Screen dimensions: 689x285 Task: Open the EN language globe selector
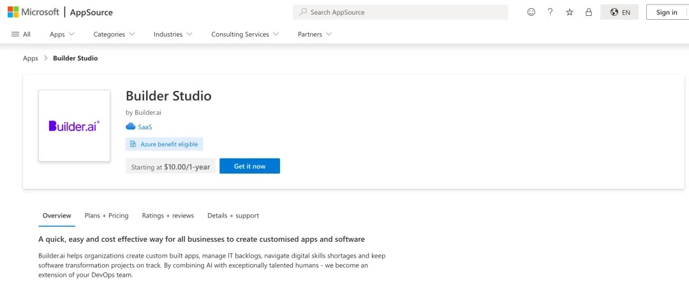pyautogui.click(x=619, y=12)
